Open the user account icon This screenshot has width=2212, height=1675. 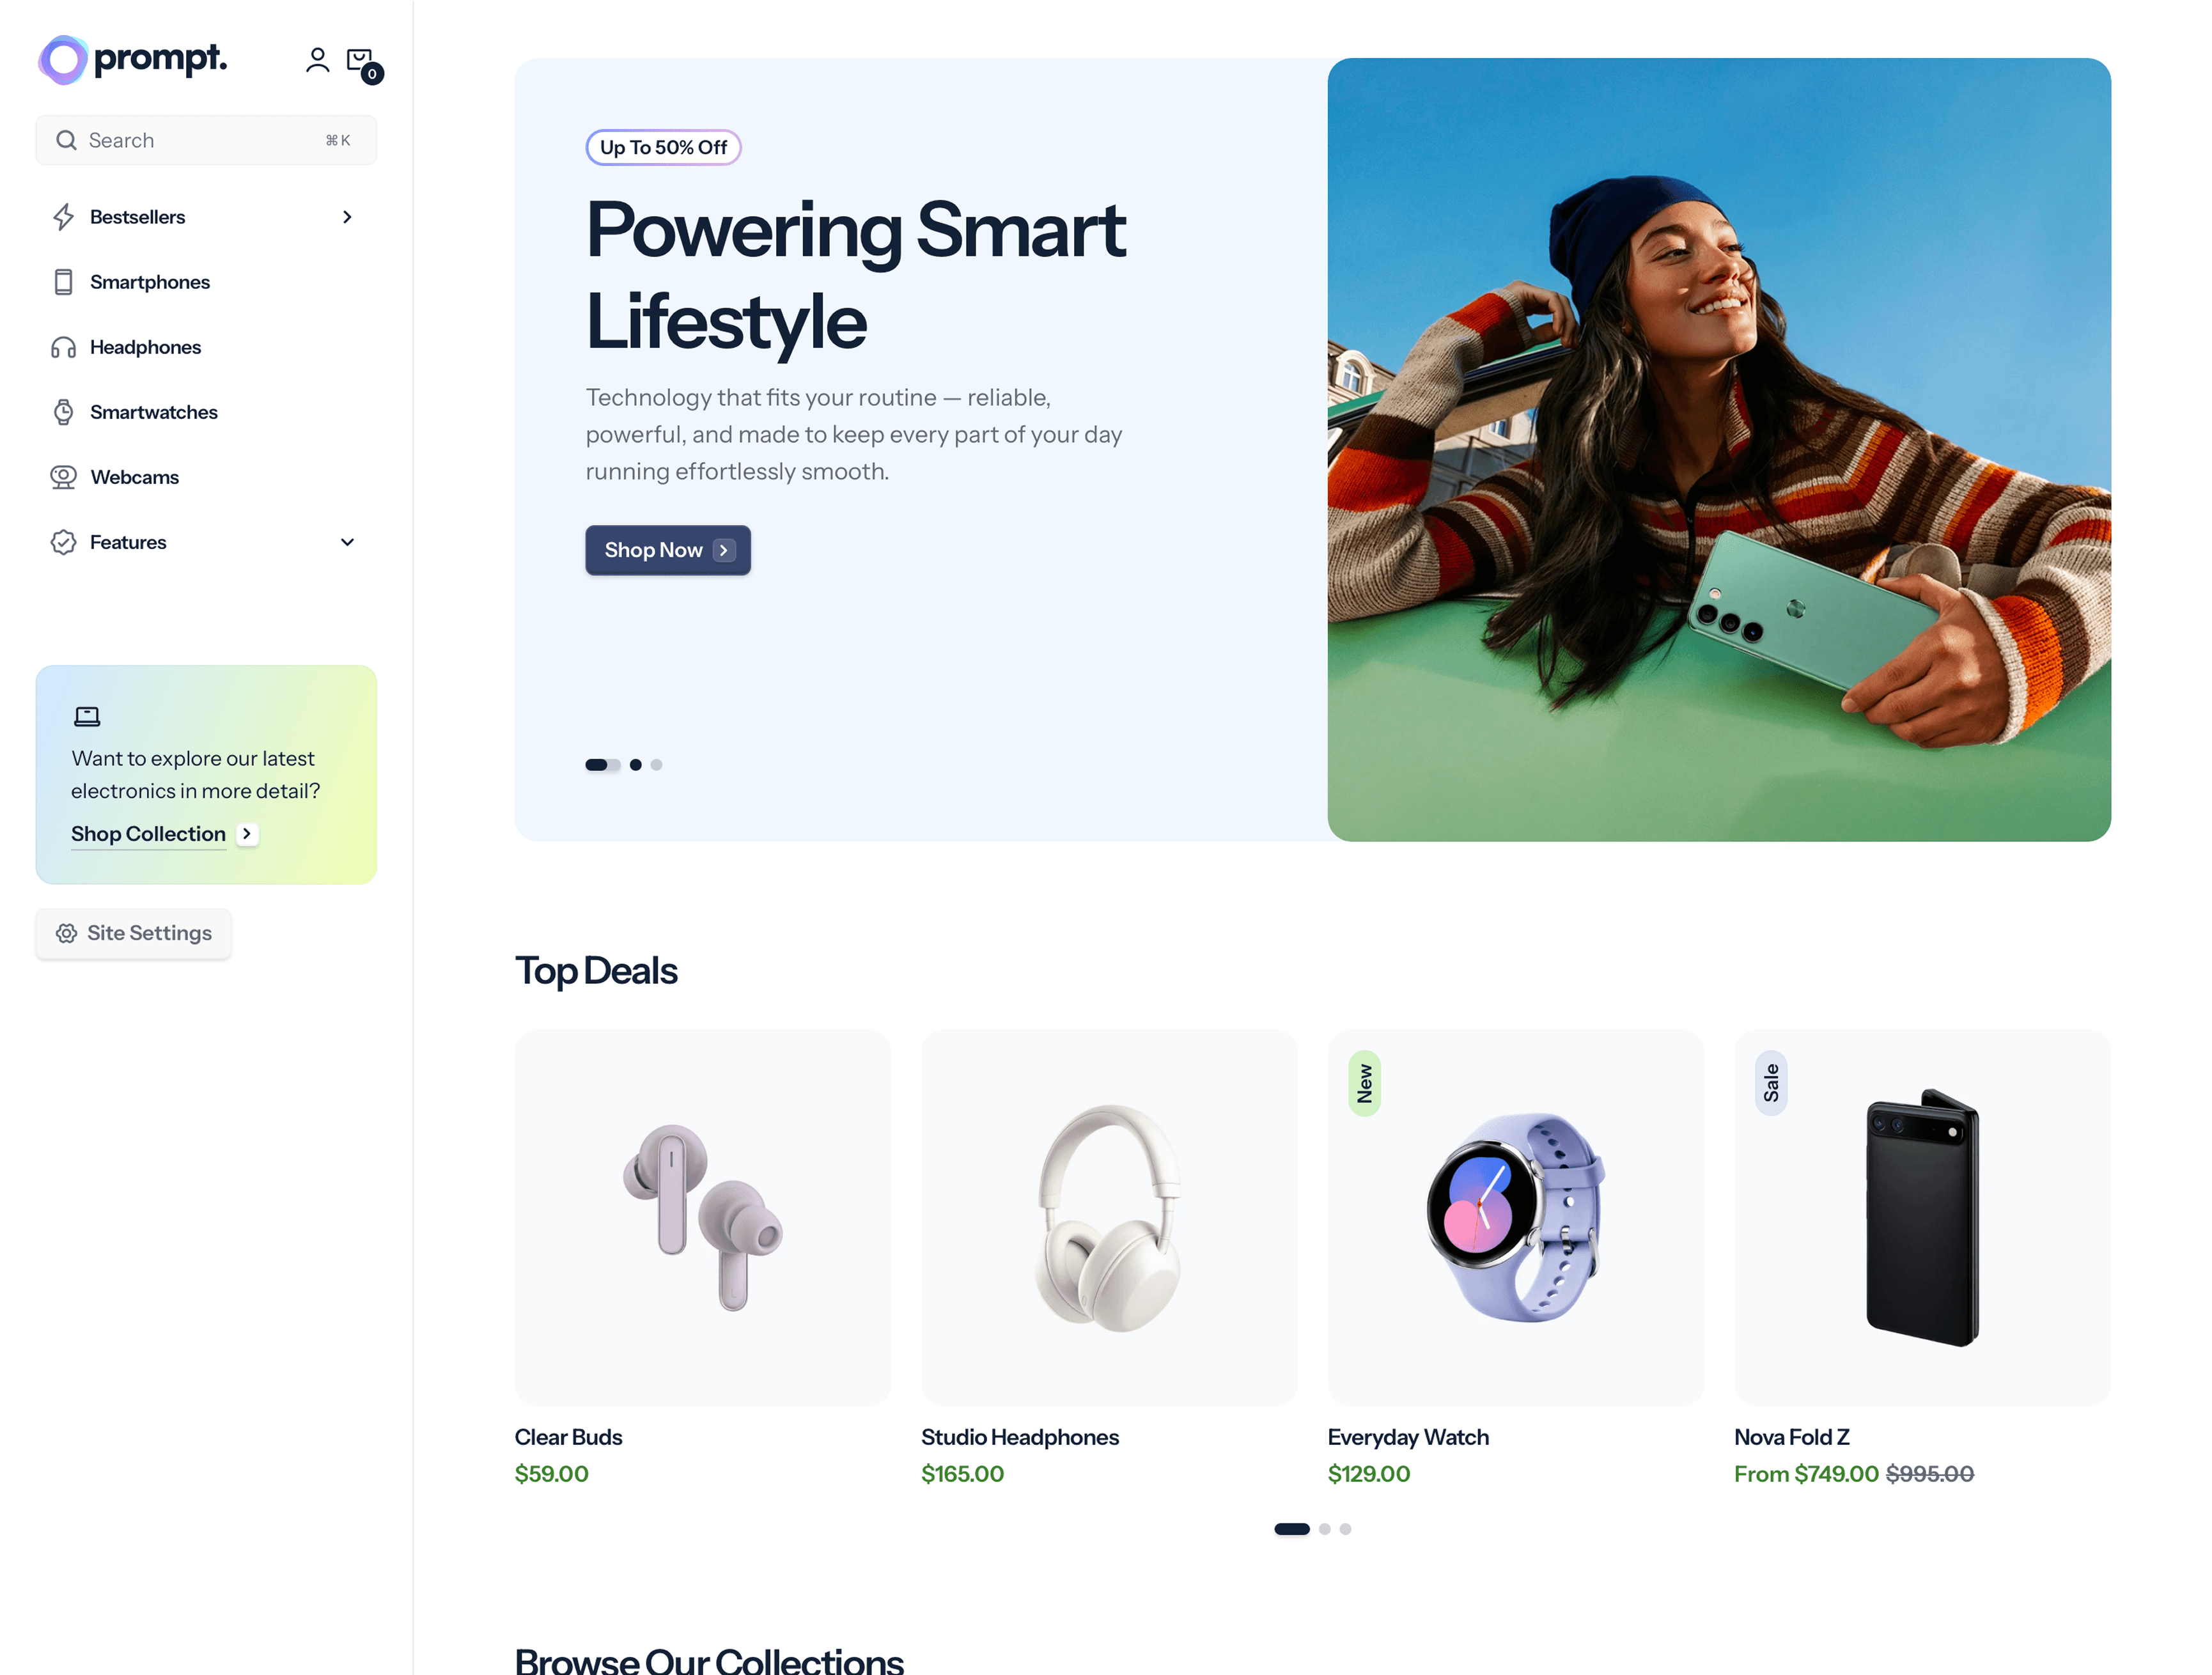point(317,60)
